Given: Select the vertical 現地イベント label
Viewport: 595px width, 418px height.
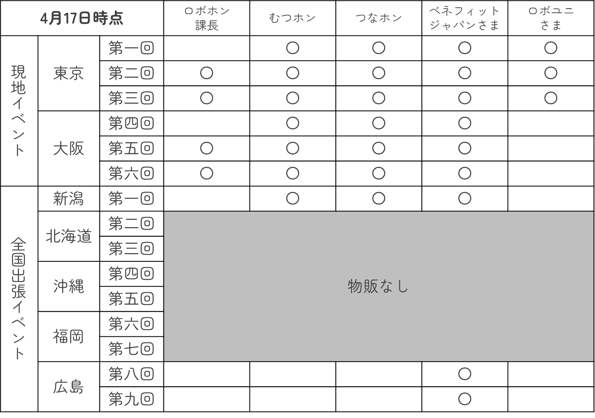Looking at the screenshot, I should point(19,110).
